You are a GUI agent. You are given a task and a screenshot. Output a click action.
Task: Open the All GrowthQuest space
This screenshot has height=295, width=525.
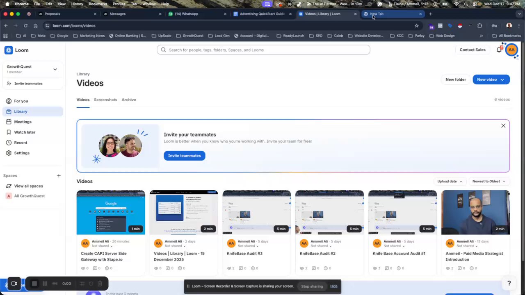[29, 196]
